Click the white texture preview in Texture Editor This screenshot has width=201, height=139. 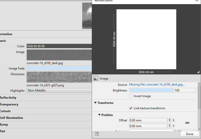click(146, 39)
